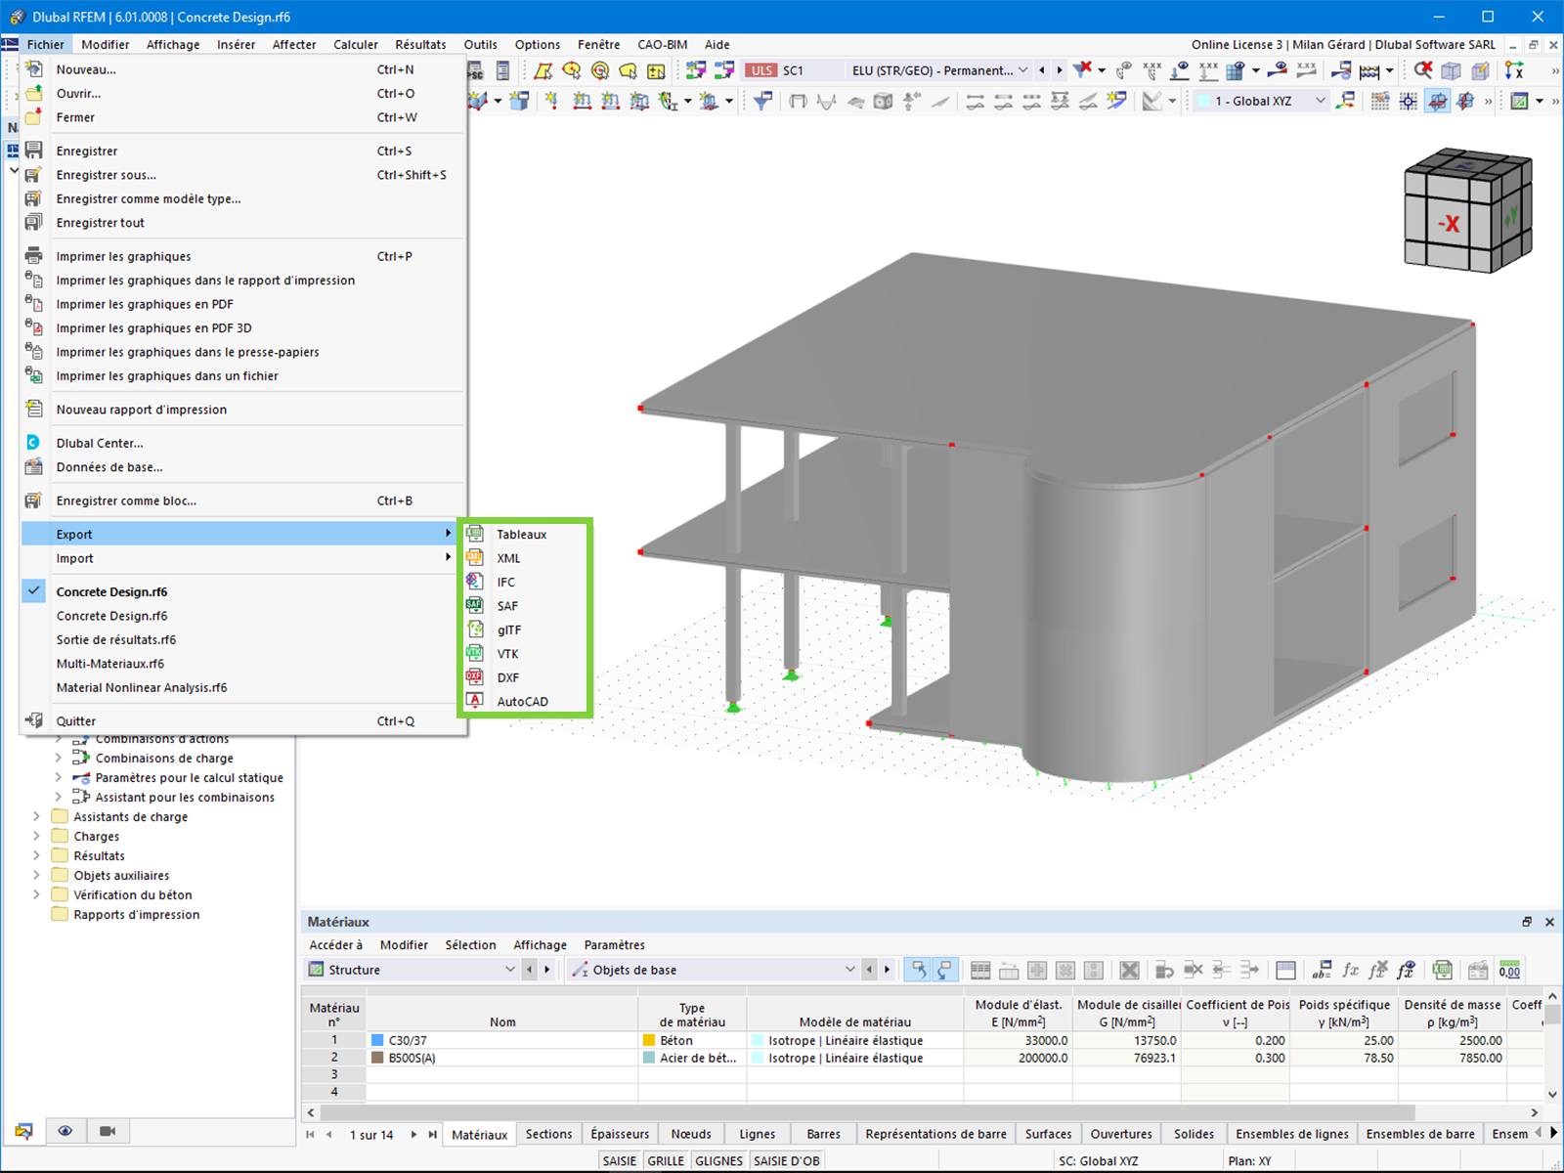Go to next table page arrow
Image resolution: width=1564 pixels, height=1173 pixels.
(413, 1134)
